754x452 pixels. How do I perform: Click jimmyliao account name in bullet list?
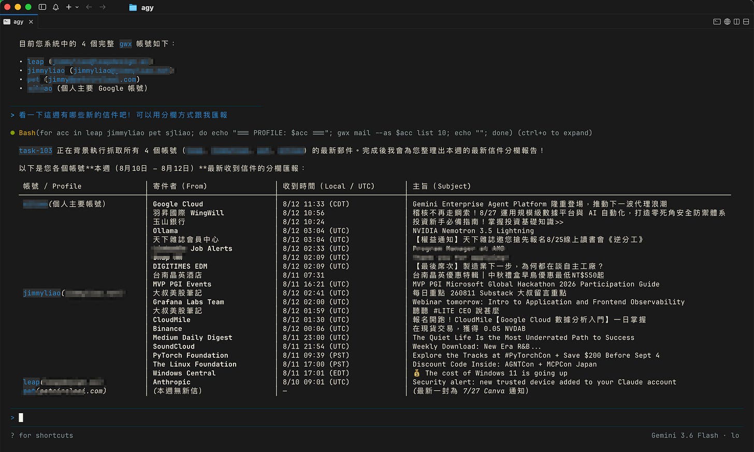[46, 70]
